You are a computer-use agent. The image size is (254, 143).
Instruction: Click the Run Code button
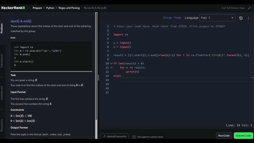pos(224,136)
